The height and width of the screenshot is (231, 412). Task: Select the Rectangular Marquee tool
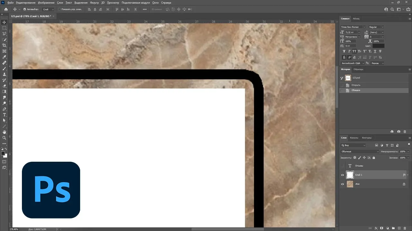5,28
